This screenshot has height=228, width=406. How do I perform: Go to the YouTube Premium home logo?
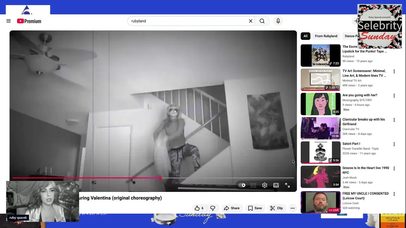click(x=29, y=21)
